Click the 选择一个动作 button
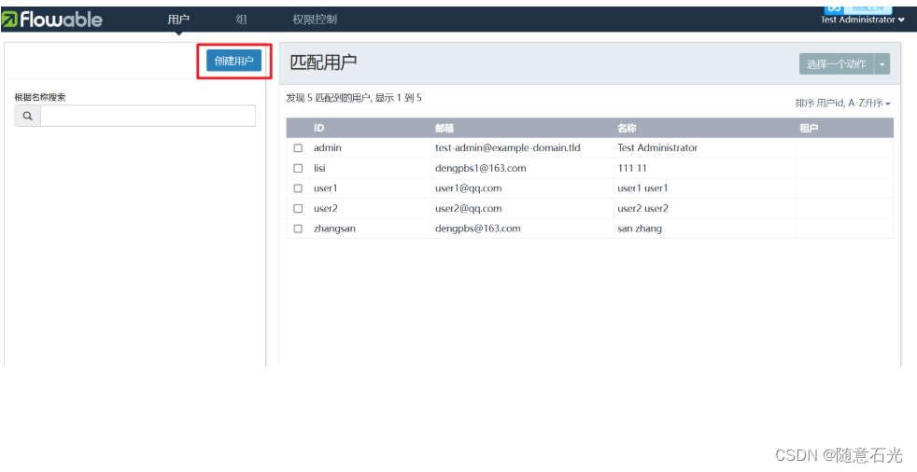Image resolution: width=917 pixels, height=472 pixels. click(837, 63)
